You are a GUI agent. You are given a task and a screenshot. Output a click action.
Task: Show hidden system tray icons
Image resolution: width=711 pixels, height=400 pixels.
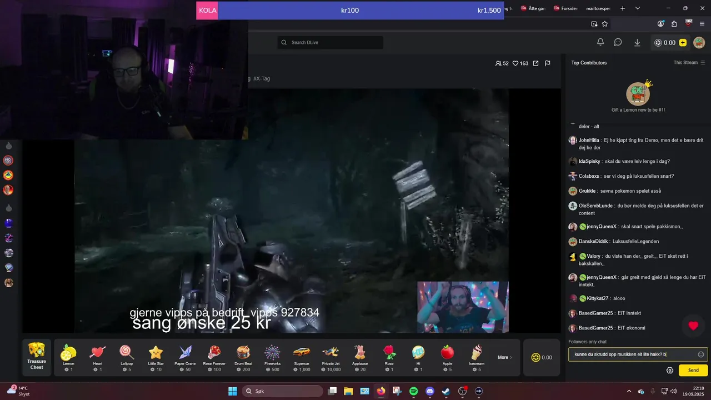coord(629,391)
